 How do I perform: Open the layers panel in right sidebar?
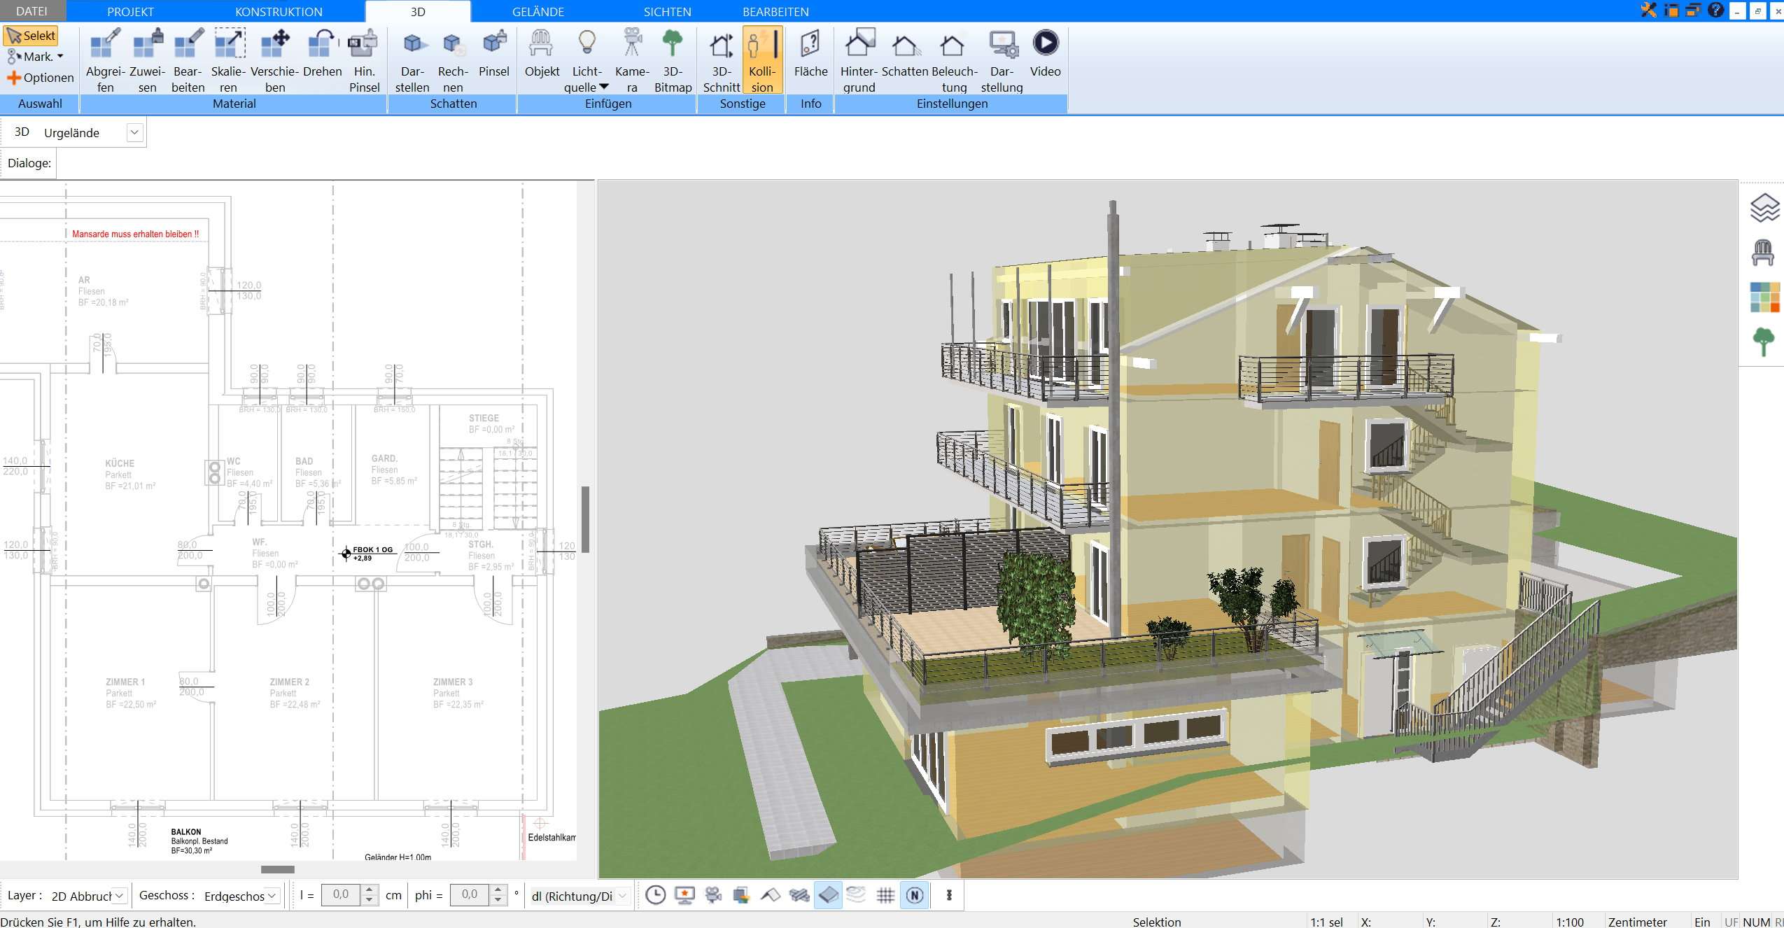[x=1764, y=208]
